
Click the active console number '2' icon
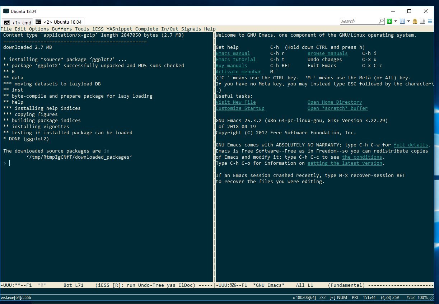402,21
